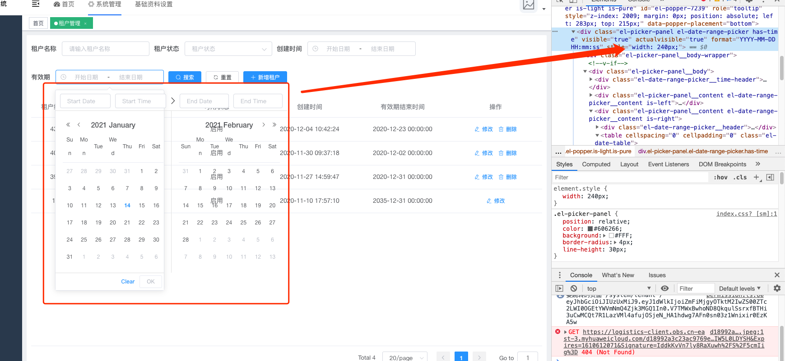
Task: Toggle the .cls class editor
Action: coord(740,177)
